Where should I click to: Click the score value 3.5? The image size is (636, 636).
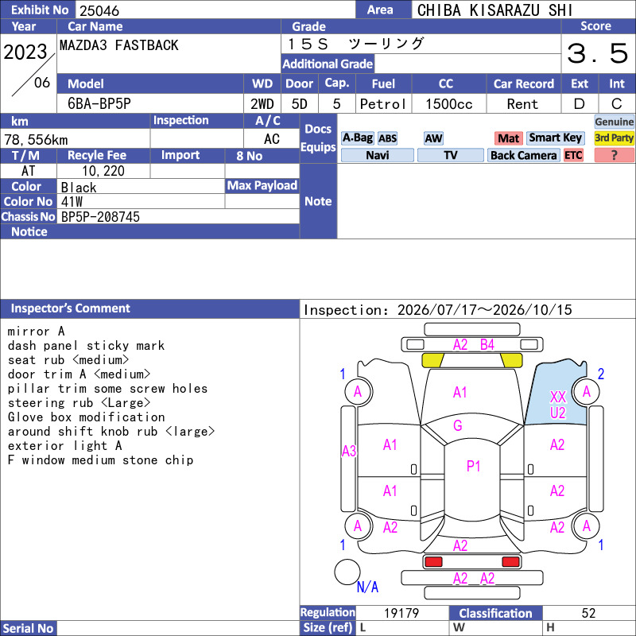598,53
